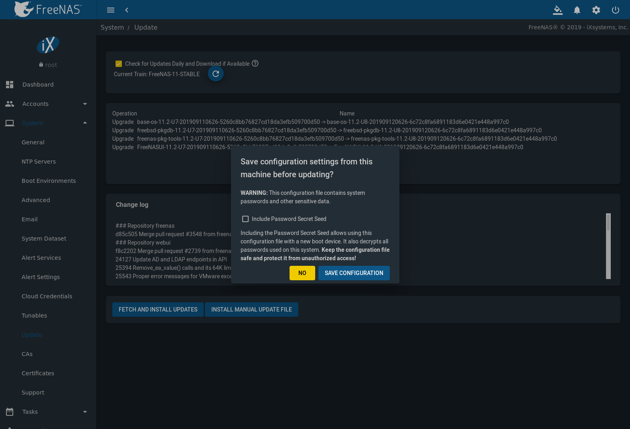Expand the Tasks menu arrow
The width and height of the screenshot is (630, 429).
[x=85, y=412]
